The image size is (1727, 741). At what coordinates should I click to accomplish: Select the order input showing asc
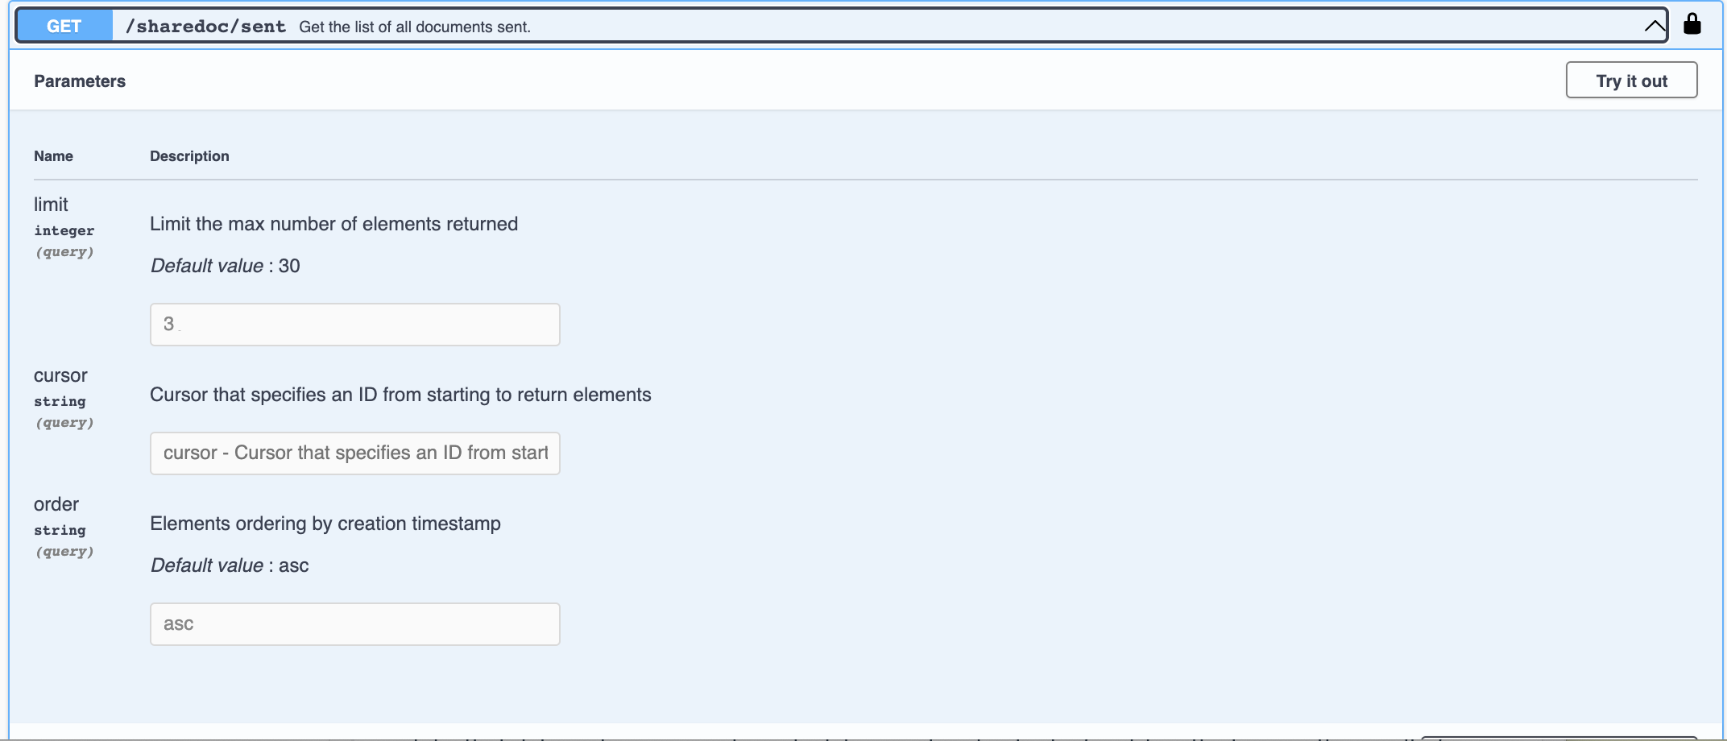(x=354, y=624)
